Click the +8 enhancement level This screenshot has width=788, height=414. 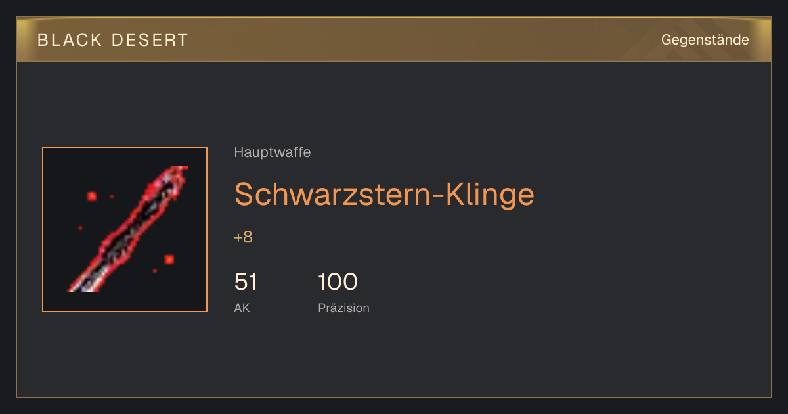coord(243,237)
